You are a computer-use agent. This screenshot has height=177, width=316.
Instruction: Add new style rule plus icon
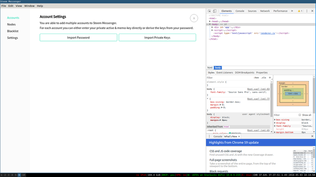pyautogui.click(x=270, y=78)
